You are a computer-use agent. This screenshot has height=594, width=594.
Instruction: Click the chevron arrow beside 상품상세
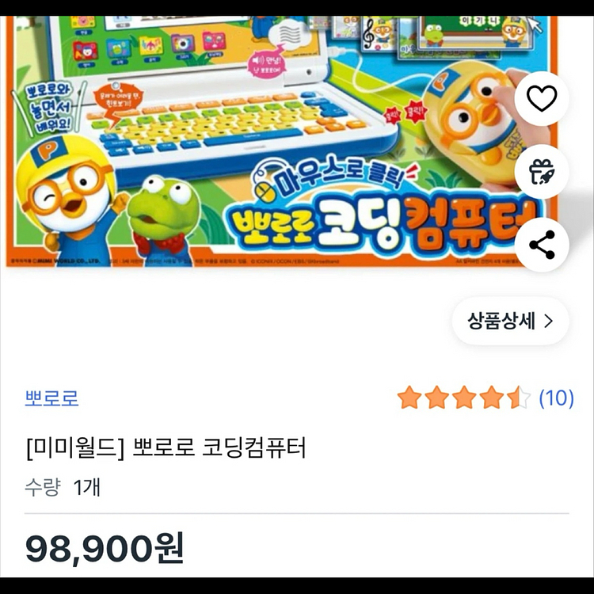(x=548, y=322)
